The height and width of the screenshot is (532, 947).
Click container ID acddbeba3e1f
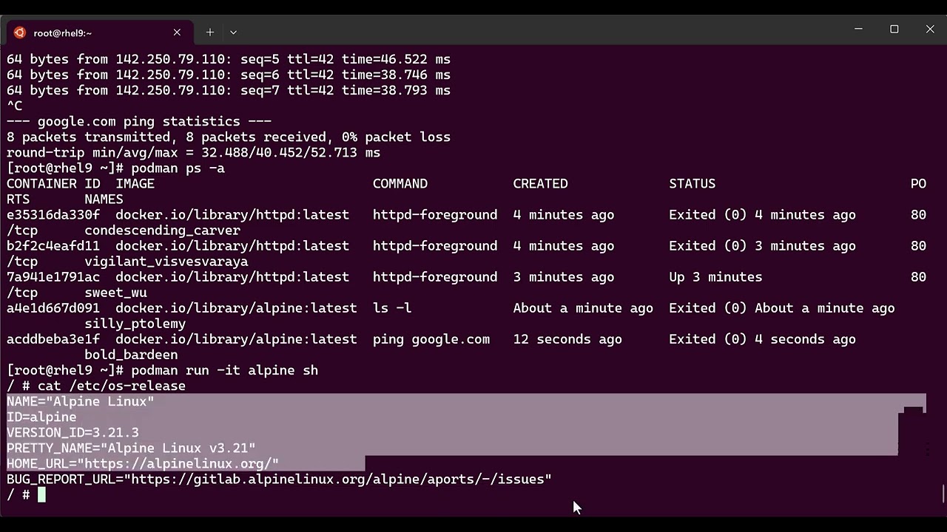coord(53,339)
